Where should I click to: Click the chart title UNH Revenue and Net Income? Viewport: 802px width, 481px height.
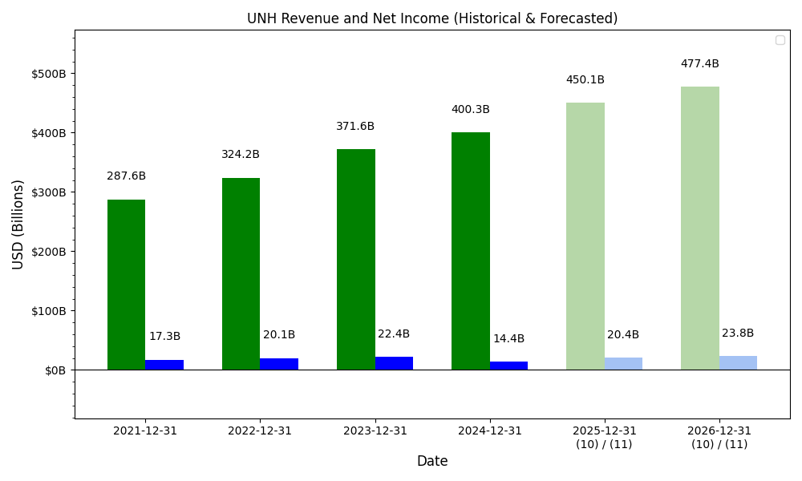click(432, 18)
